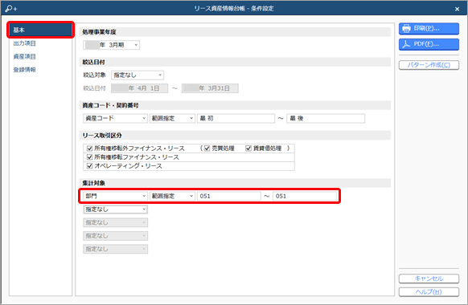This screenshot has width=468, height=305.
Task: Open 範囲指定 dropdown beside 部門
Action: pyautogui.click(x=172, y=196)
